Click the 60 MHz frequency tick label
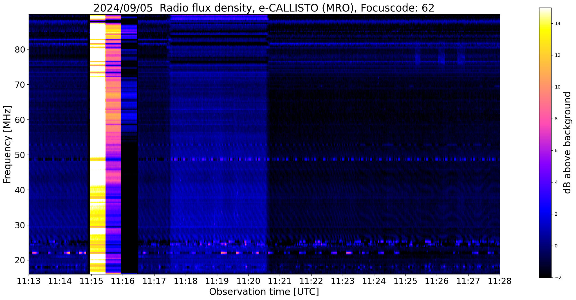The image size is (576, 300). click(20, 120)
